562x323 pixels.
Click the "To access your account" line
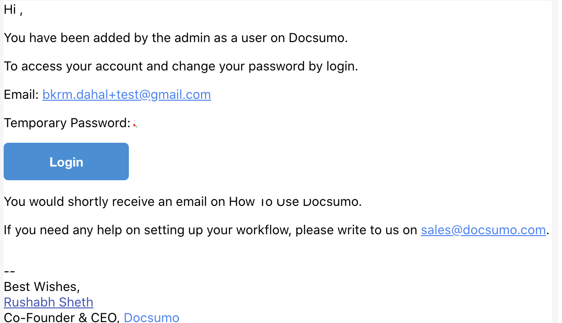click(181, 66)
